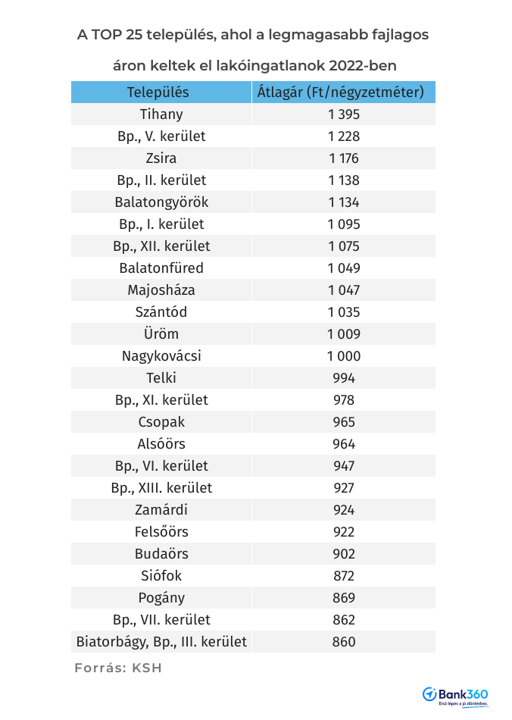Click the Bp., V. kerület cell
The height and width of the screenshot is (720, 512).
(x=161, y=136)
